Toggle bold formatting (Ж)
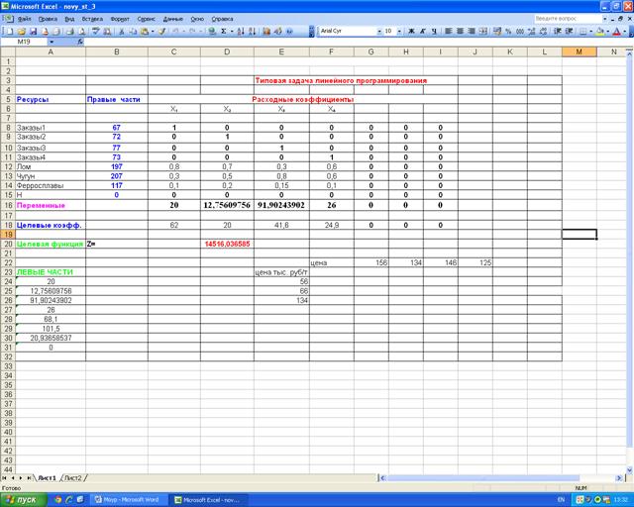 [411, 31]
